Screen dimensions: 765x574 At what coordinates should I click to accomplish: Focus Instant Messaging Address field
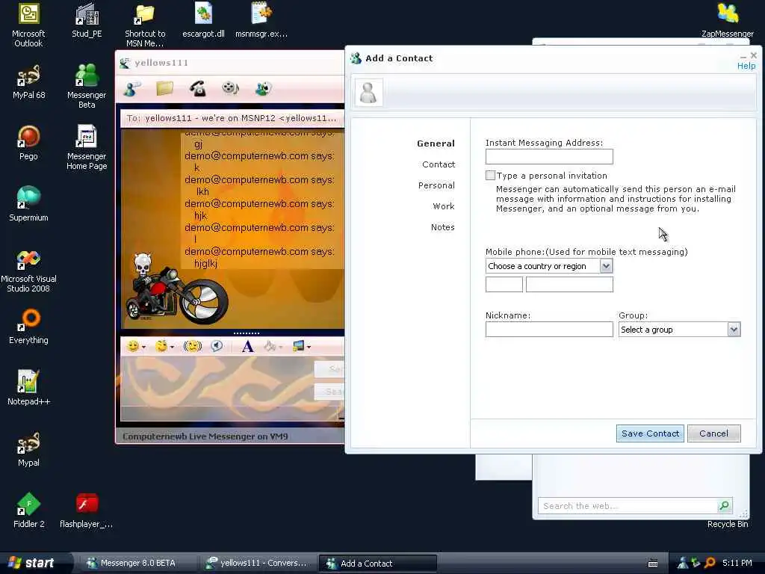549,157
